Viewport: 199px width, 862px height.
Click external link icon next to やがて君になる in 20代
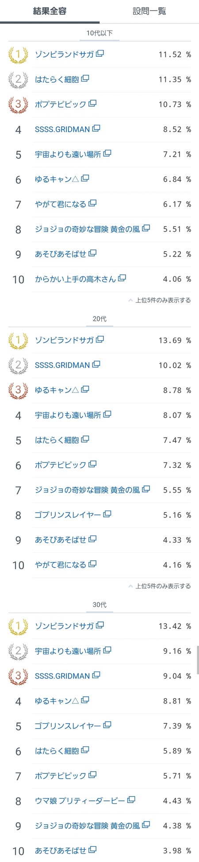pos(92,564)
